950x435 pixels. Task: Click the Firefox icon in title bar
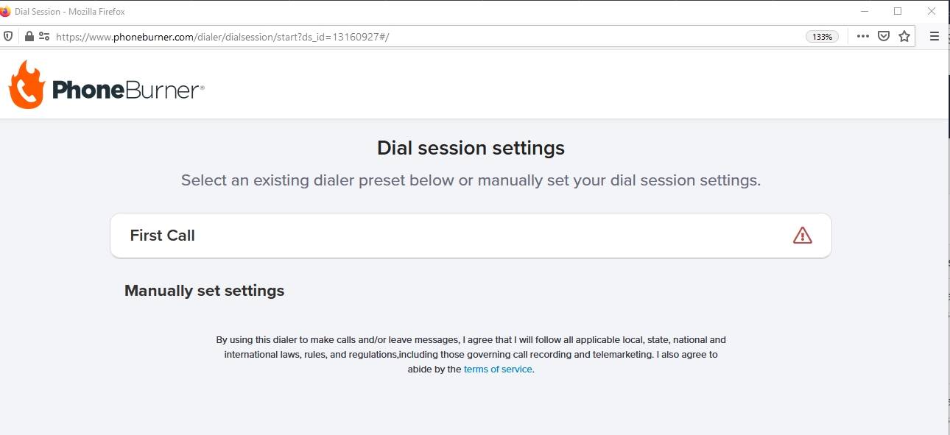click(5, 11)
